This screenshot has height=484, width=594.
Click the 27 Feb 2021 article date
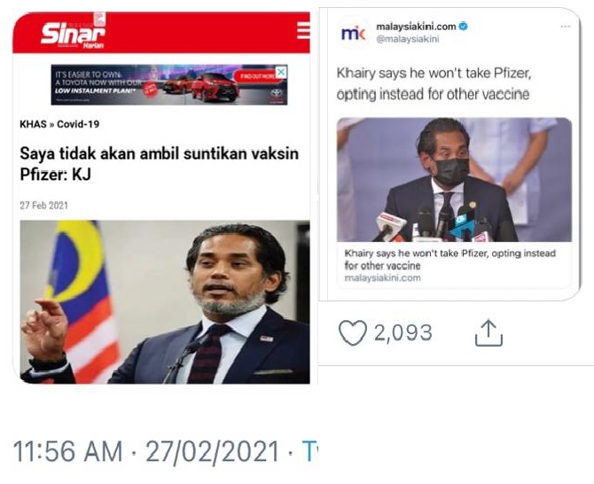click(x=44, y=206)
